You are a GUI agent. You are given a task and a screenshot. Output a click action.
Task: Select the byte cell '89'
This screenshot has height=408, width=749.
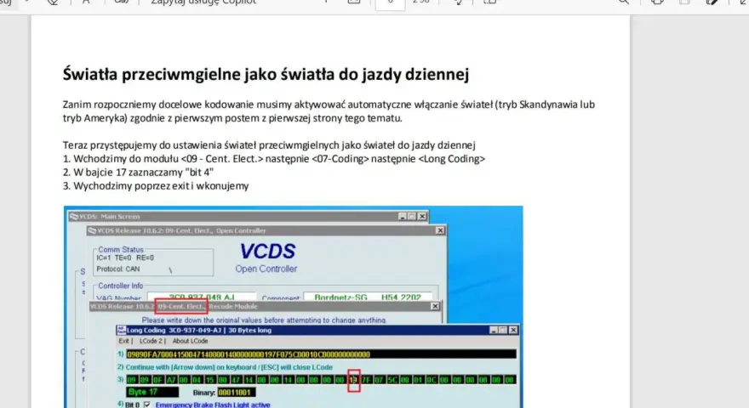145,380
